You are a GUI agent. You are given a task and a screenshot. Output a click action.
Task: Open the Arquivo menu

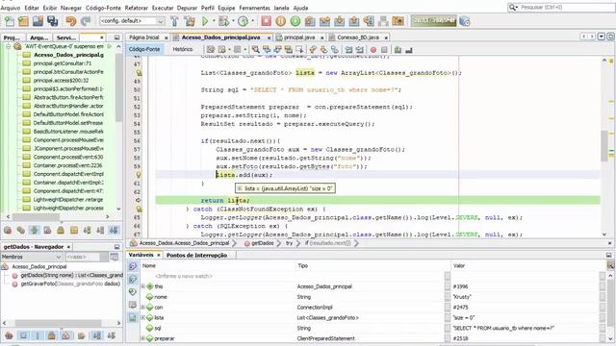pos(11,8)
